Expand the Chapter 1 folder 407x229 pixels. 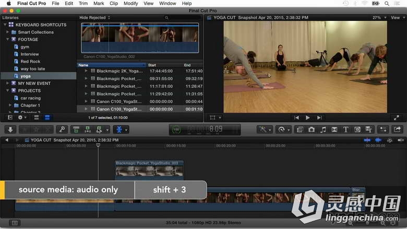10,105
